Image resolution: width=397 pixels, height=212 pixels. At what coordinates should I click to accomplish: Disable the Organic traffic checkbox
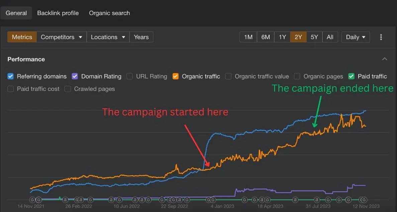coord(176,76)
